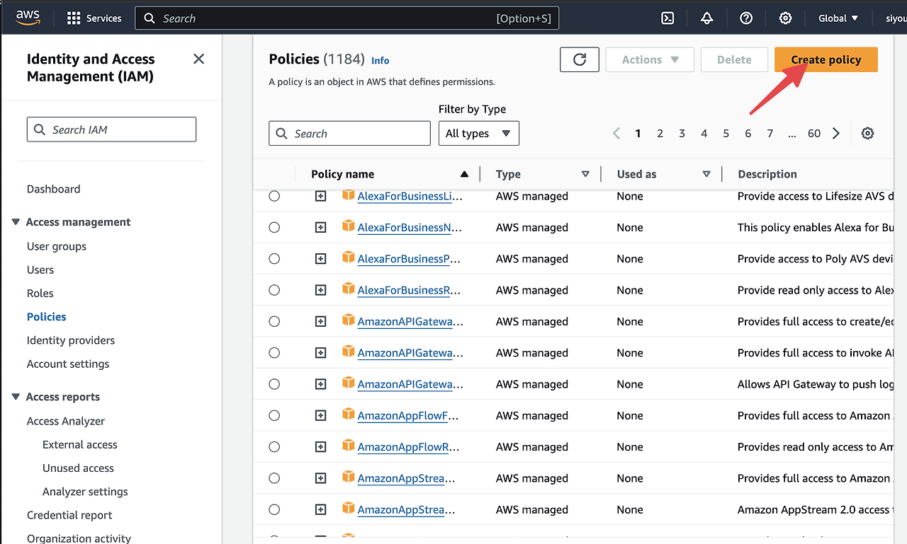Screen dimensions: 907x544
Task: Click the Delete button
Action: coord(734,59)
